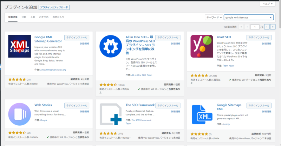The height and width of the screenshot is (146, 281).
Task: Open the キーワード search type dropdown
Action: pyautogui.click(x=214, y=18)
